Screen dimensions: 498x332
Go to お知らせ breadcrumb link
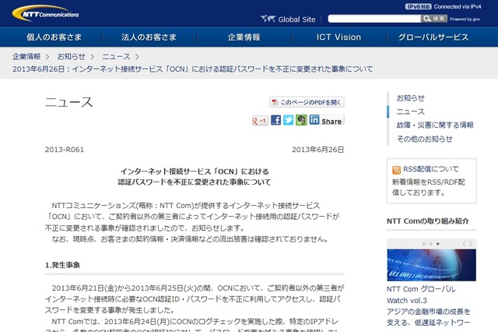pos(71,57)
